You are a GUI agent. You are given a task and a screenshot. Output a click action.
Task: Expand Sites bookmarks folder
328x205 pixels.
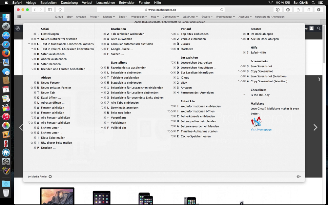pyautogui.click(x=123, y=17)
